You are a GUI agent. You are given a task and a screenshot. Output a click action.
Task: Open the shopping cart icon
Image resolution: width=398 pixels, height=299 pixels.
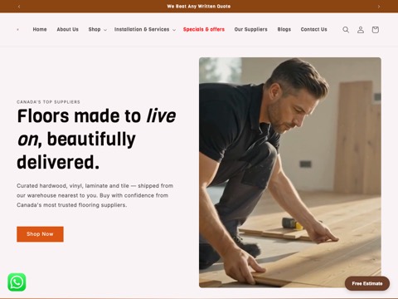coord(375,30)
